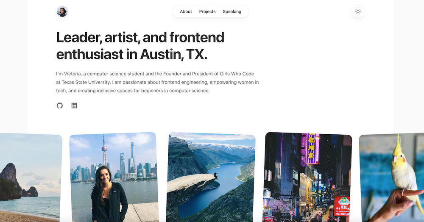Open the Projects nav link
The image size is (424, 222).
click(207, 11)
